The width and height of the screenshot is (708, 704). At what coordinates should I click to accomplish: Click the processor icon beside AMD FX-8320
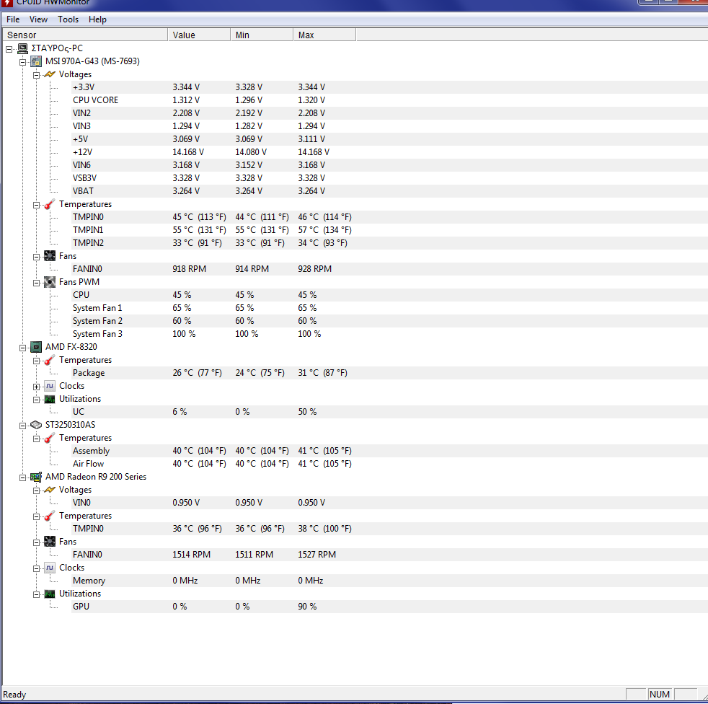pyautogui.click(x=36, y=347)
